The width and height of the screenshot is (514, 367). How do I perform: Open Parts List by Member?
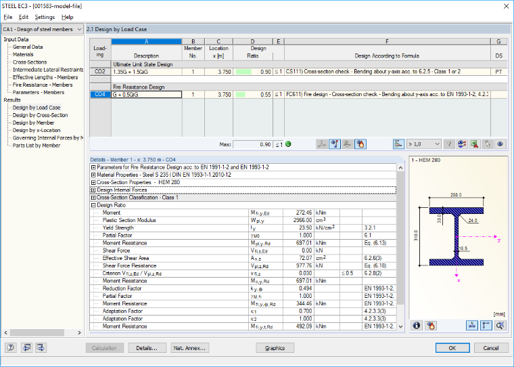tap(37, 146)
